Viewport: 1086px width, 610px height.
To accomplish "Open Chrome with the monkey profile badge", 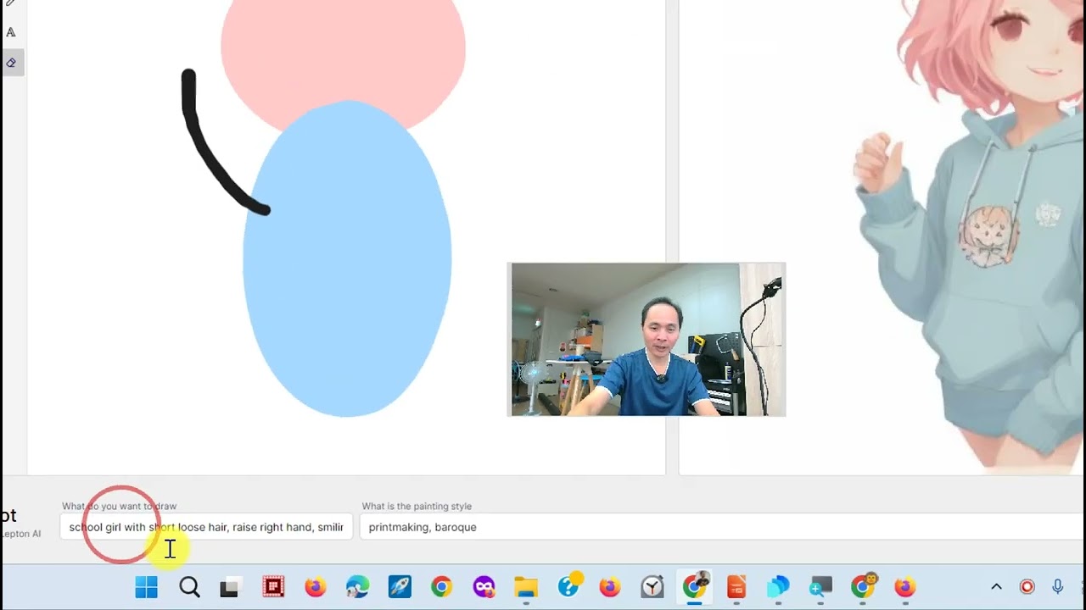I will coord(864,586).
